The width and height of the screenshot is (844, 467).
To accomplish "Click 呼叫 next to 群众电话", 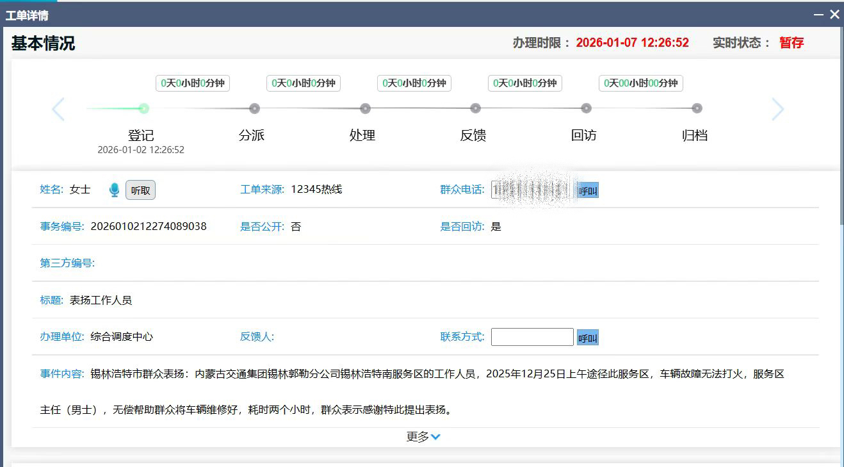I will point(588,191).
